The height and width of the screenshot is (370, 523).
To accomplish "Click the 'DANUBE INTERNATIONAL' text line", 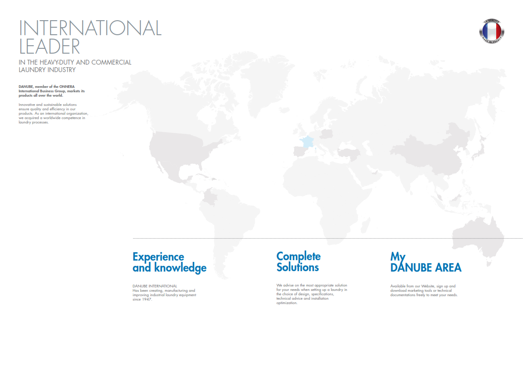I will pyautogui.click(x=155, y=286).
